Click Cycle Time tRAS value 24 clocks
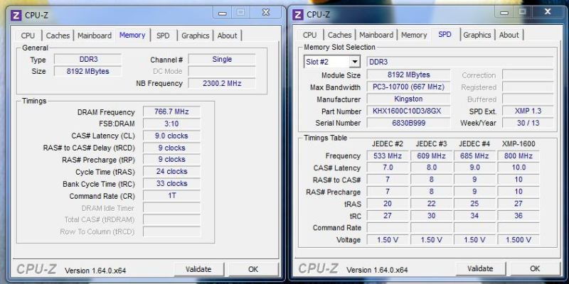 coord(171,171)
